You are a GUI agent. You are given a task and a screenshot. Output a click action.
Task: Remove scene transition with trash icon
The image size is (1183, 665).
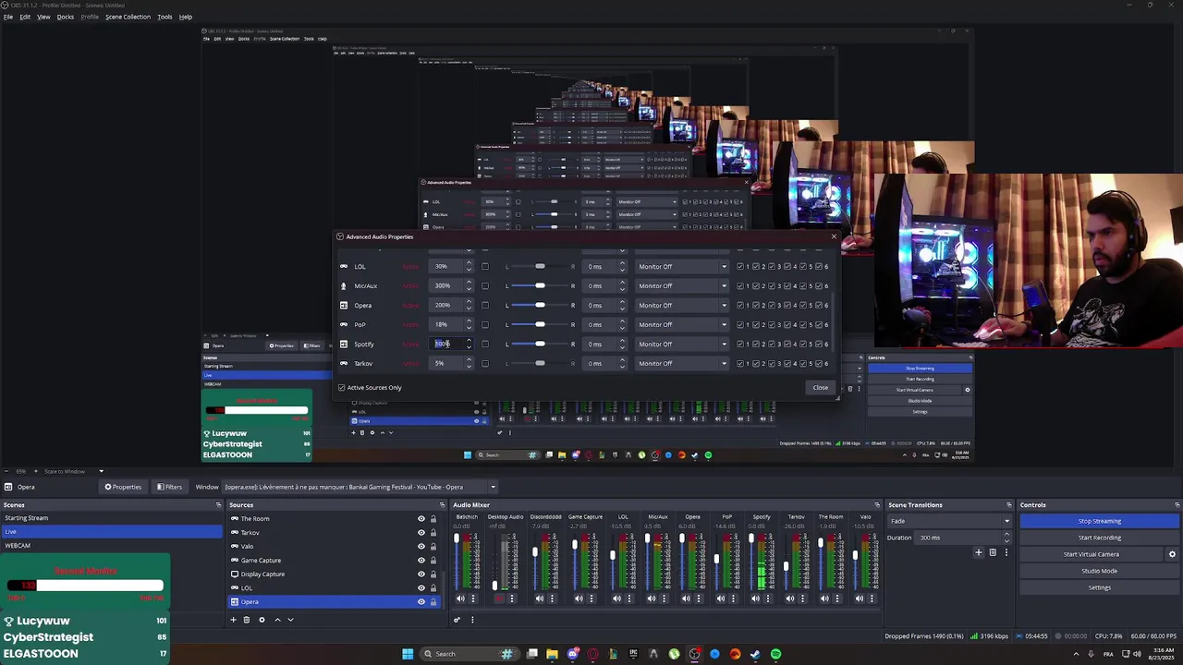(993, 552)
